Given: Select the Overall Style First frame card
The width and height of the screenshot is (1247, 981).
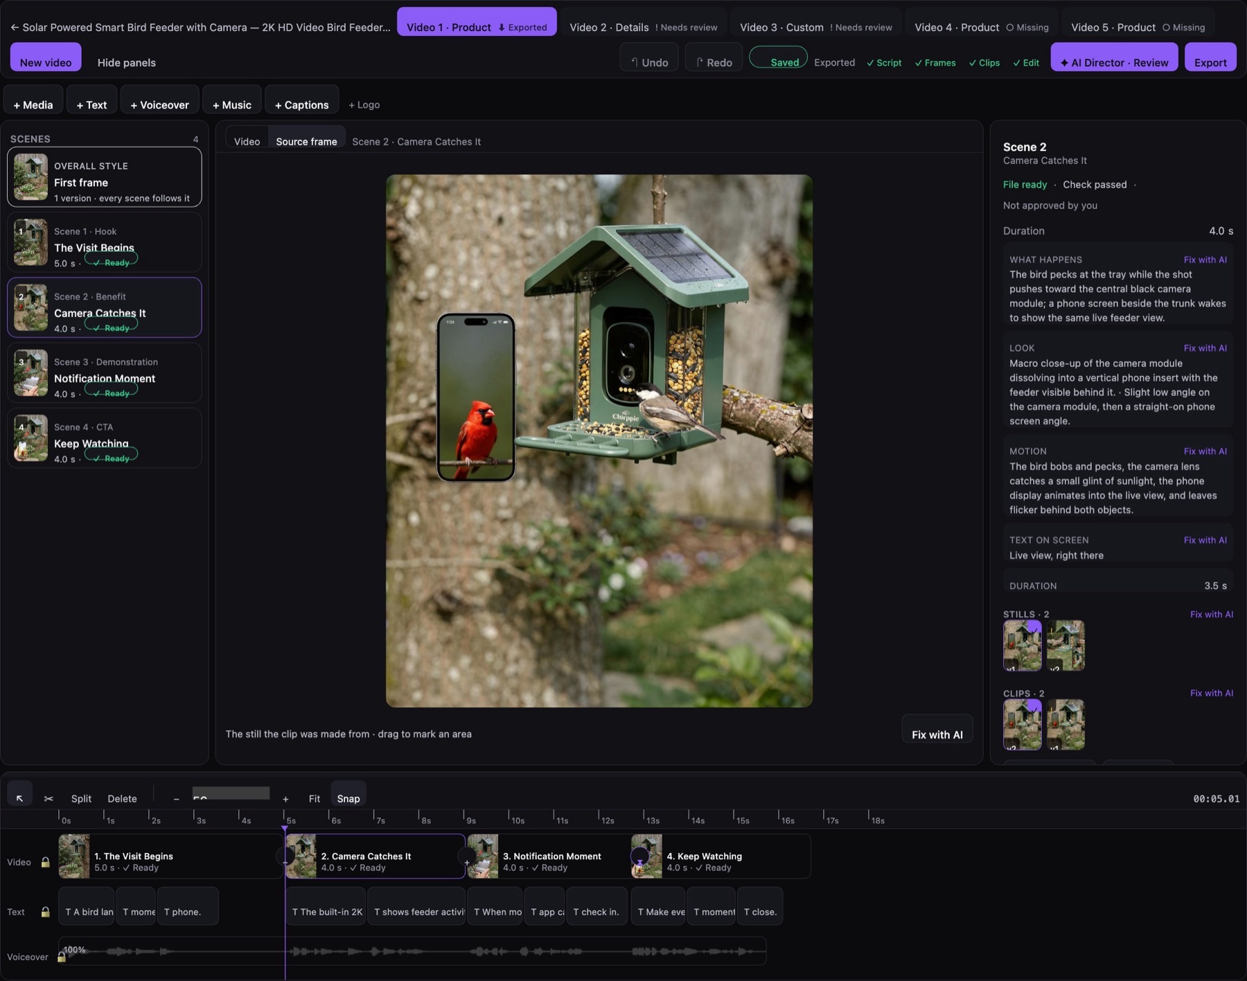Looking at the screenshot, I should pos(105,177).
